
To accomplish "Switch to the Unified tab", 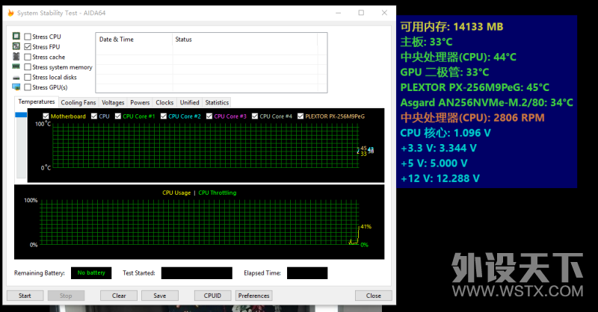I will click(x=190, y=102).
